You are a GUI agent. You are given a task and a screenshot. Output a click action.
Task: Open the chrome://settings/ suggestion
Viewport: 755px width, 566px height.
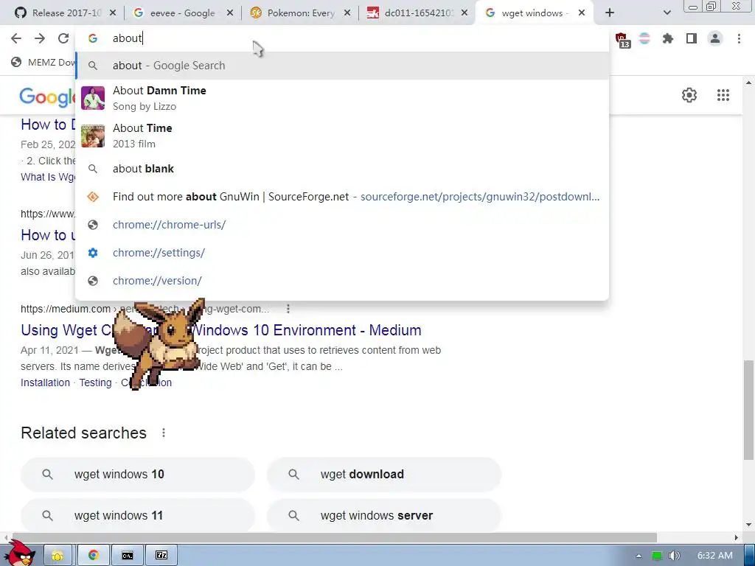coord(342,253)
